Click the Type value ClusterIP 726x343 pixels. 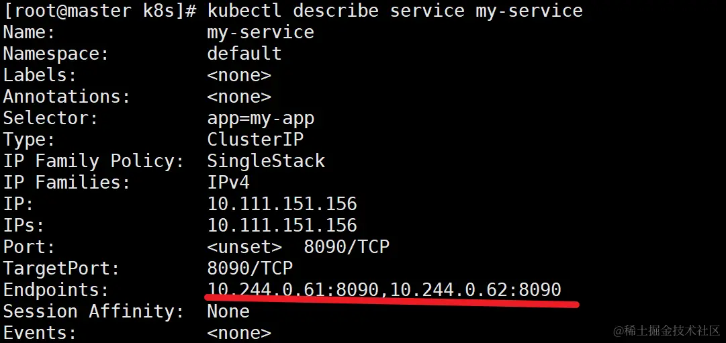(x=255, y=140)
